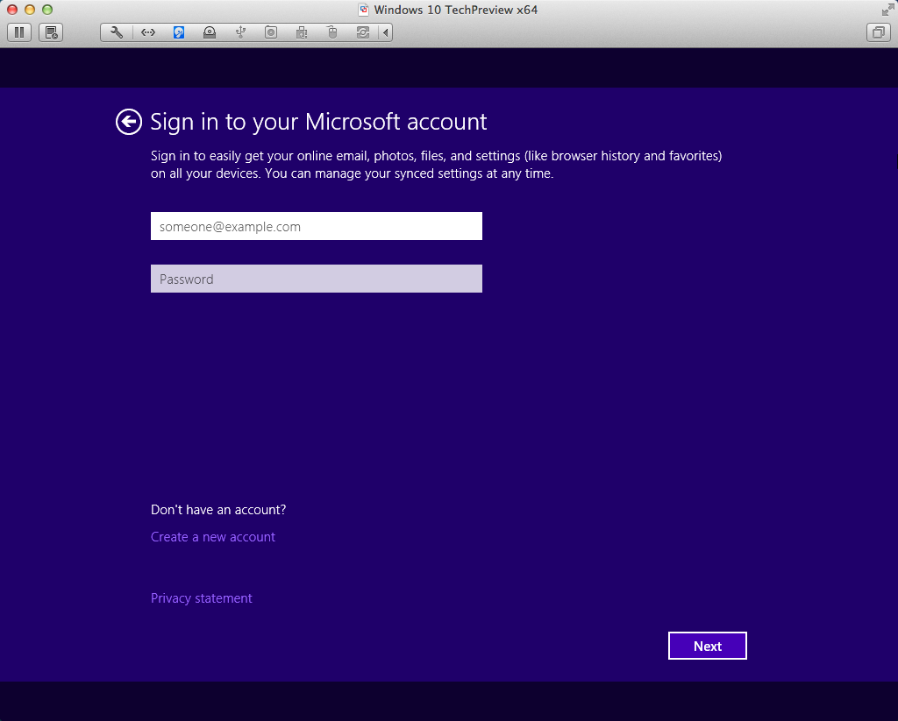Image resolution: width=898 pixels, height=721 pixels.
Task: Click the printer/sharing device icon
Action: (x=302, y=32)
